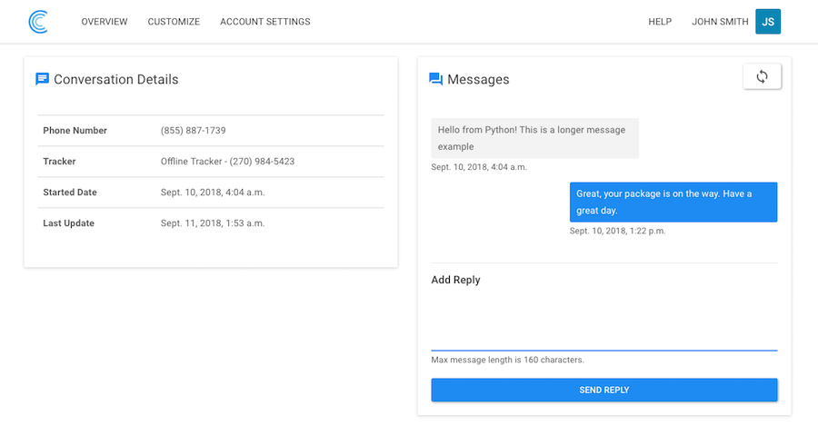Click the Messages panel heading
The width and height of the screenshot is (818, 446).
coord(478,80)
